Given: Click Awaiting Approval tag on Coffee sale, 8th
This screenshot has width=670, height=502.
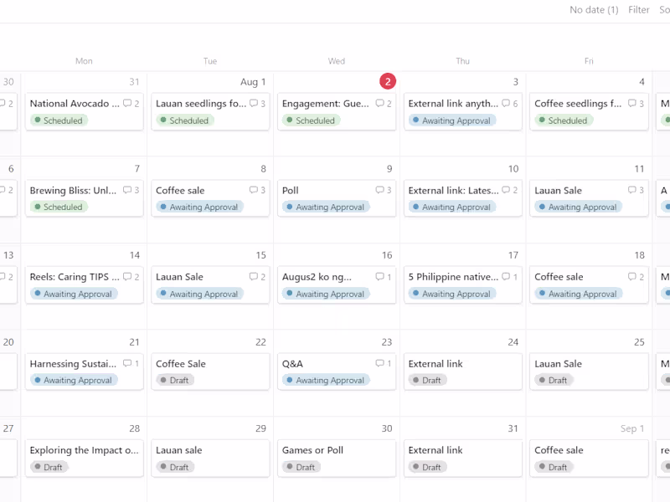Looking at the screenshot, I should (x=199, y=207).
